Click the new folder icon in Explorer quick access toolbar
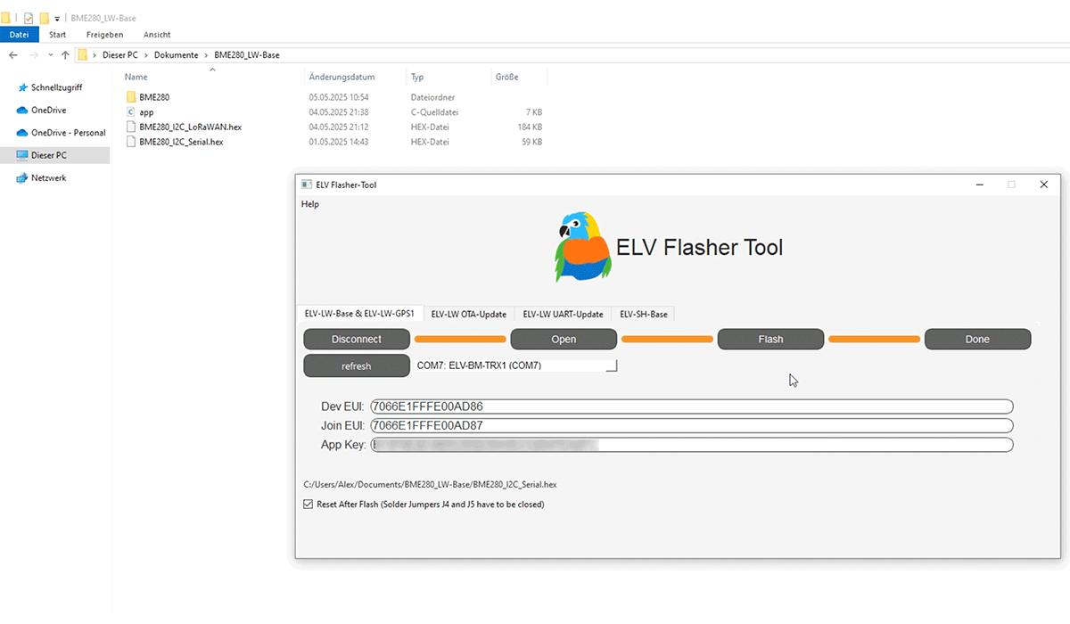 coord(44,18)
